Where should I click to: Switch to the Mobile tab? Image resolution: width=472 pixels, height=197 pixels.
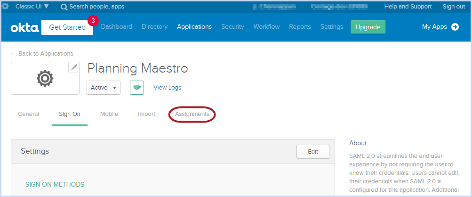coord(109,114)
